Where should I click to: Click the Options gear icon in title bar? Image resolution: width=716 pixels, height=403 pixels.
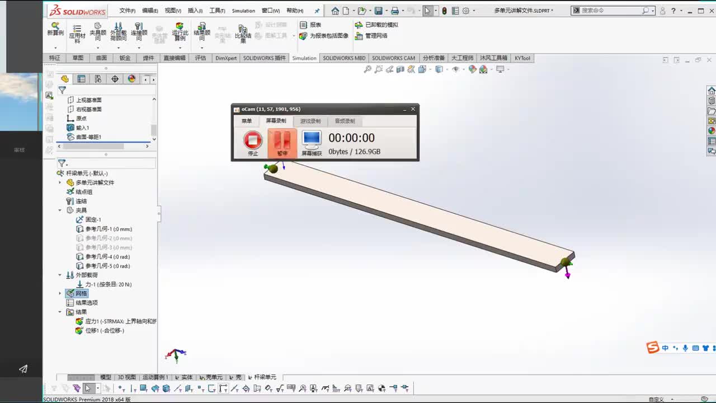tap(466, 11)
